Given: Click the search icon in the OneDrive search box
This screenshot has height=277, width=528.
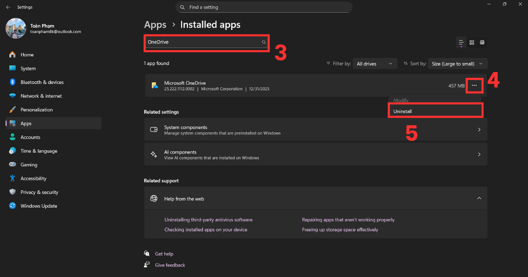Looking at the screenshot, I should 264,42.
